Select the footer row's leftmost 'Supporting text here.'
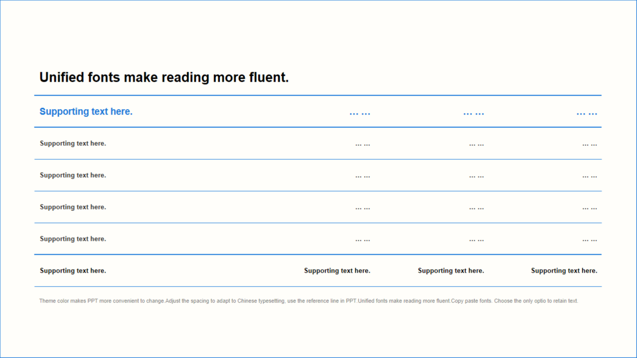This screenshot has height=358, width=637. point(73,270)
